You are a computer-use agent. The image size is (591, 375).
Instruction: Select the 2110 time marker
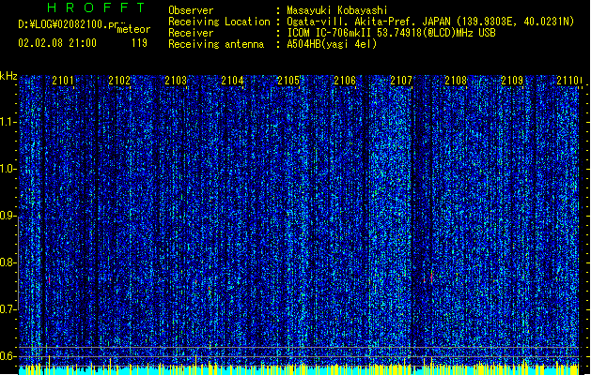tap(568, 81)
